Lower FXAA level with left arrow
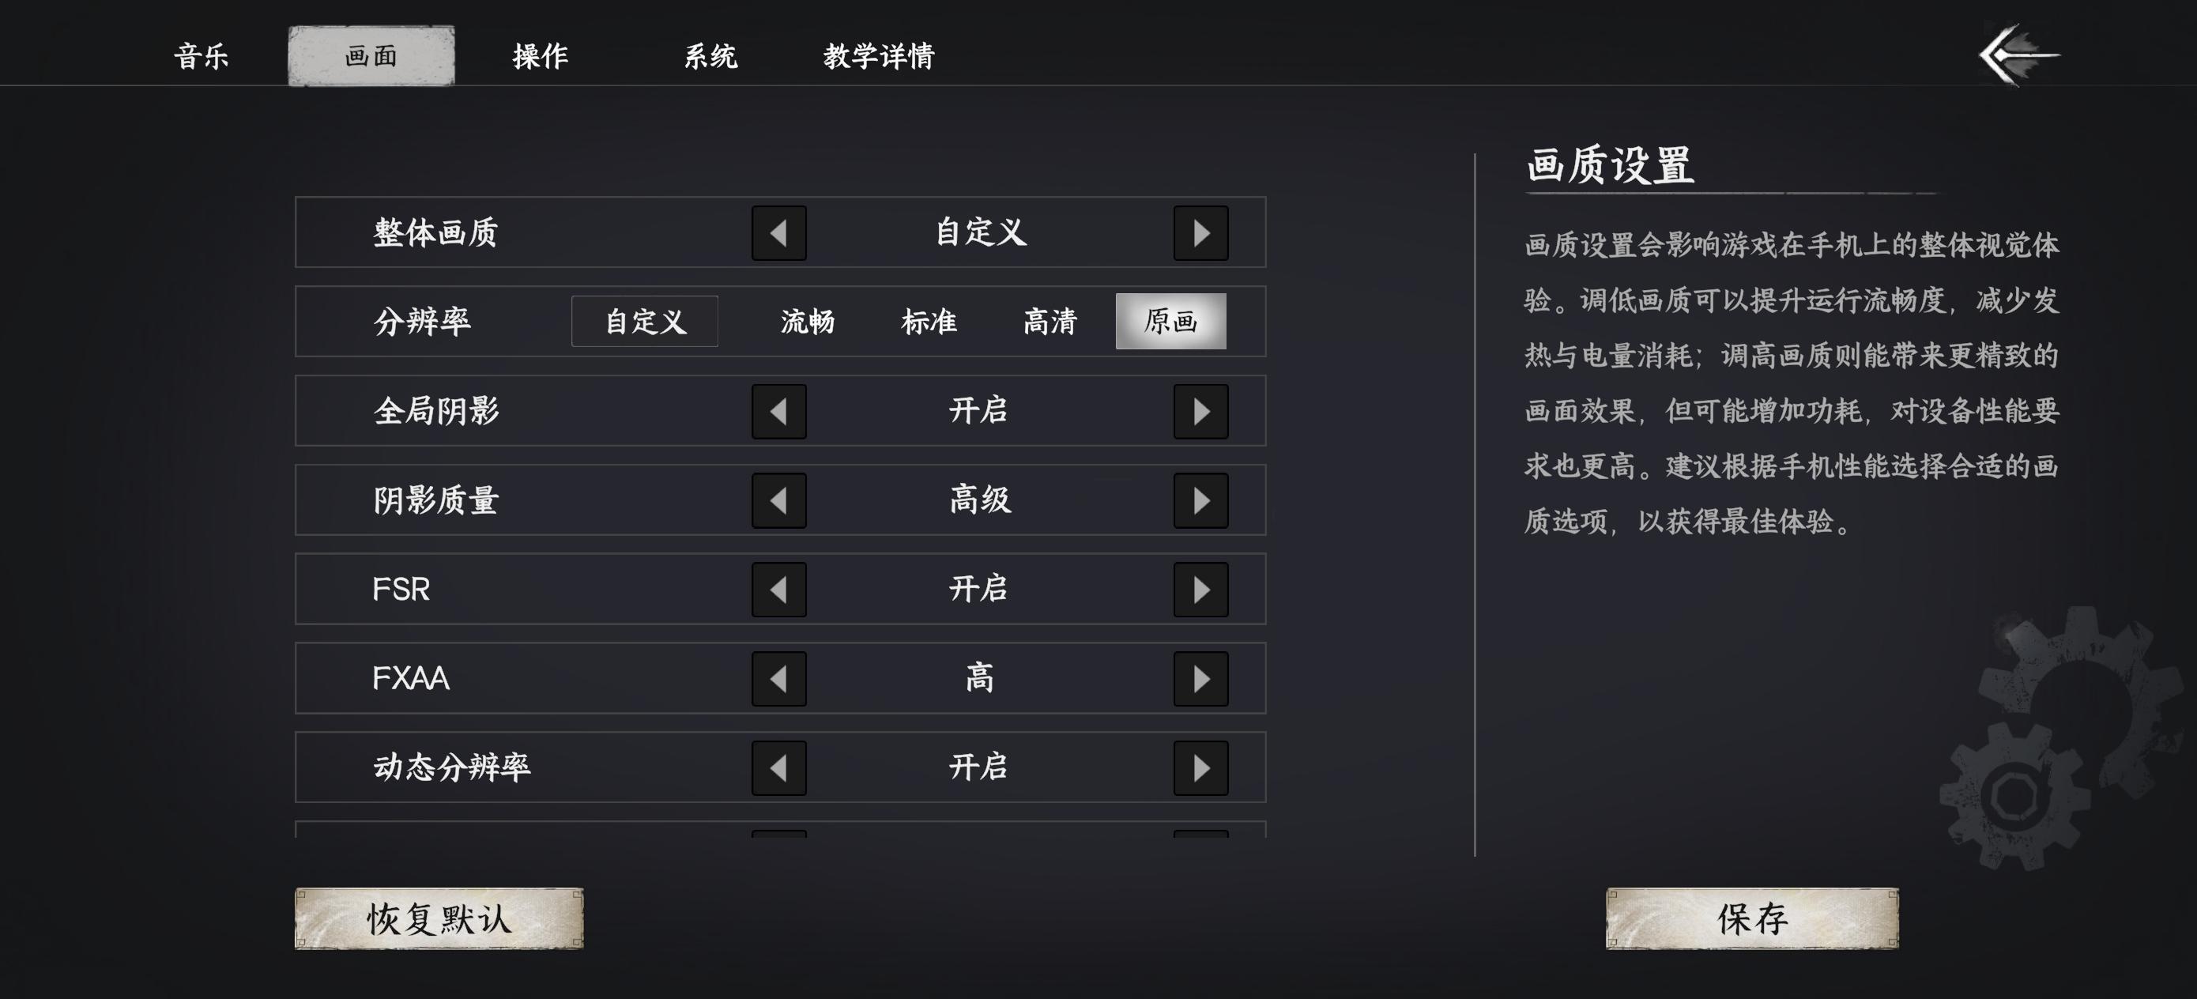Screen dimensions: 2197x999 pos(778,679)
